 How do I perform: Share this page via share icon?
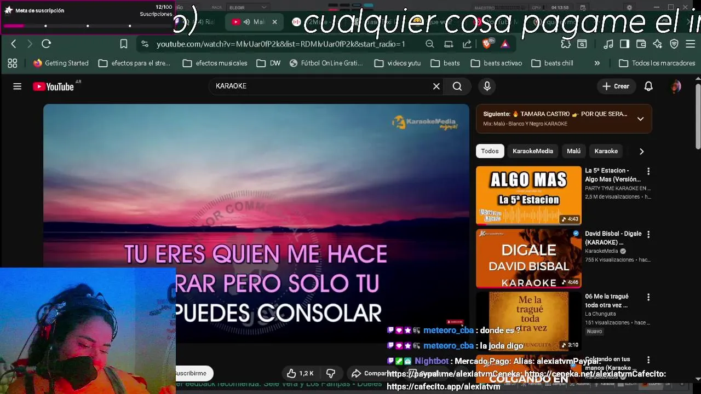pyautogui.click(x=467, y=44)
